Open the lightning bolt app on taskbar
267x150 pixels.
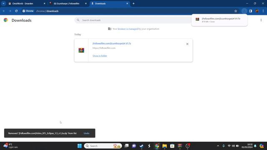[x=149, y=146]
